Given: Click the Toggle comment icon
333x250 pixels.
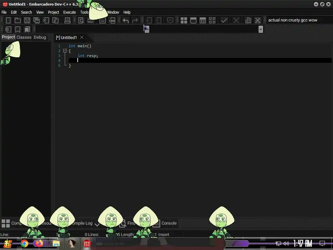Looking at the screenshot, I should [170, 21].
